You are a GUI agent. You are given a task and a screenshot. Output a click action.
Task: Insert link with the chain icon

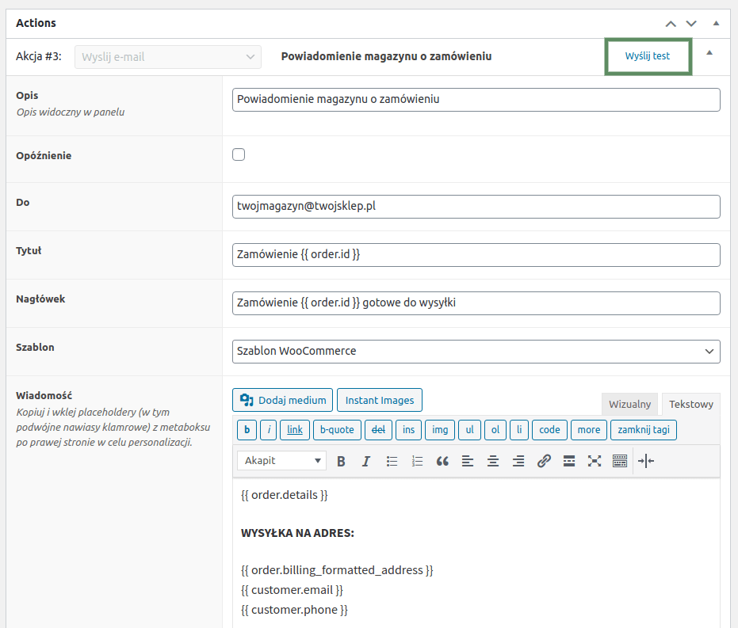point(544,461)
